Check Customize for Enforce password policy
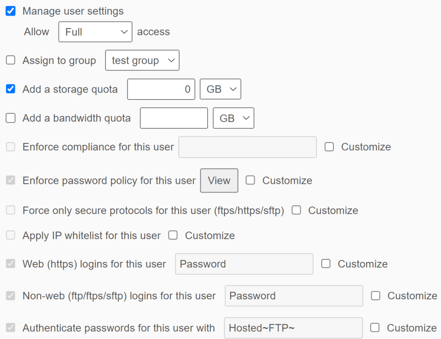This screenshot has width=441, height=339. click(x=251, y=180)
